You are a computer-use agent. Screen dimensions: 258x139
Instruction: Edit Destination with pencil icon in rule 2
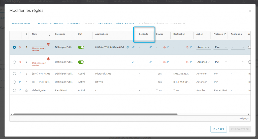191,62
